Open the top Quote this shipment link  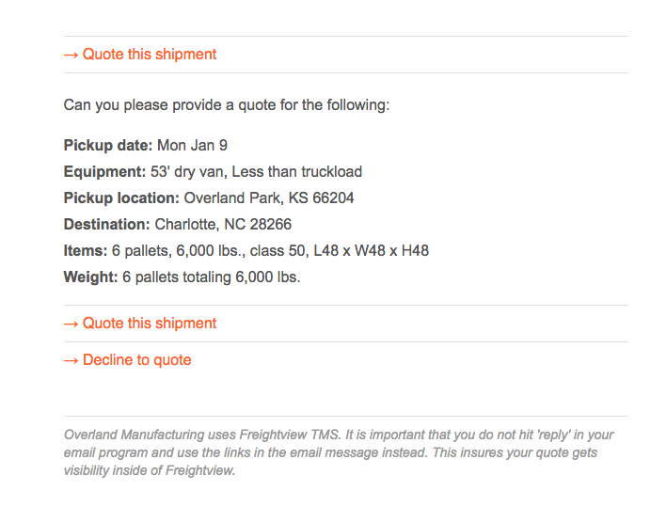click(149, 55)
